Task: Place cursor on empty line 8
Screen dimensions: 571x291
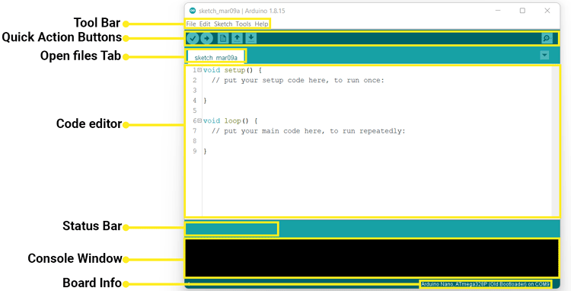Action: tap(377, 141)
